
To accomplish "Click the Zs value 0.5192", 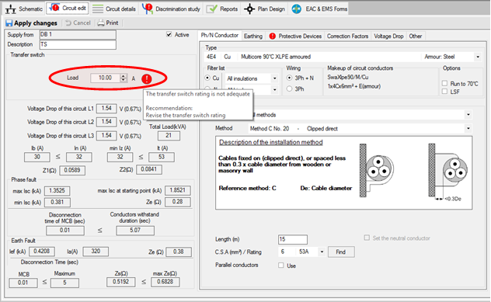I will 121,282.
